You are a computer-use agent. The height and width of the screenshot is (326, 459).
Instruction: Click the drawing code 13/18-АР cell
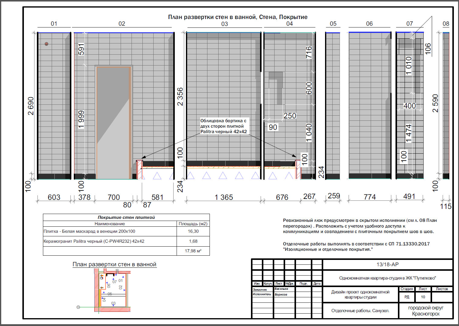click(388, 264)
